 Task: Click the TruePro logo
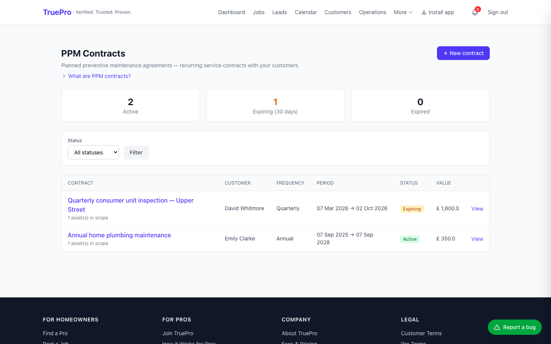[57, 12]
